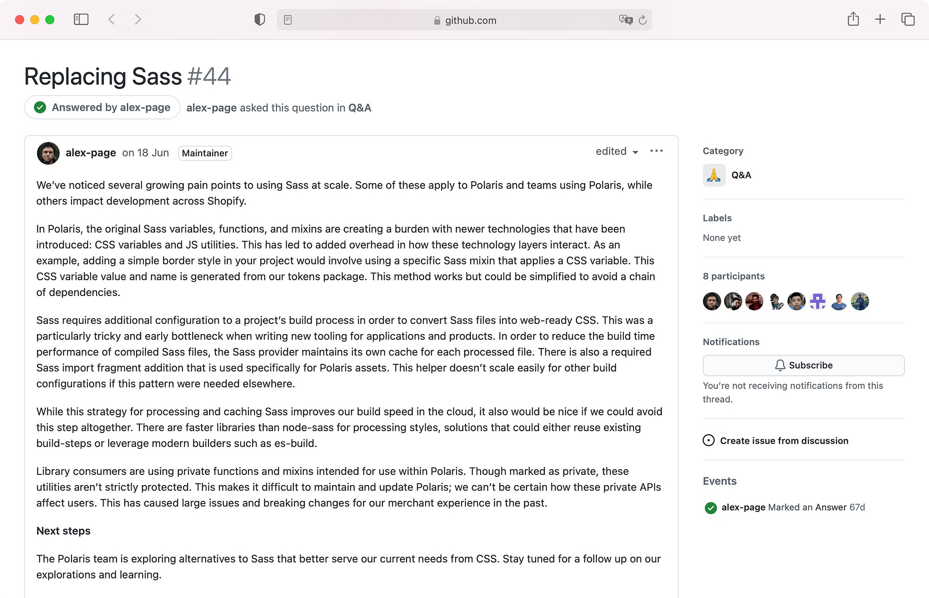Toggle the Safari sidebar button
This screenshot has height=598, width=929.
coord(81,20)
